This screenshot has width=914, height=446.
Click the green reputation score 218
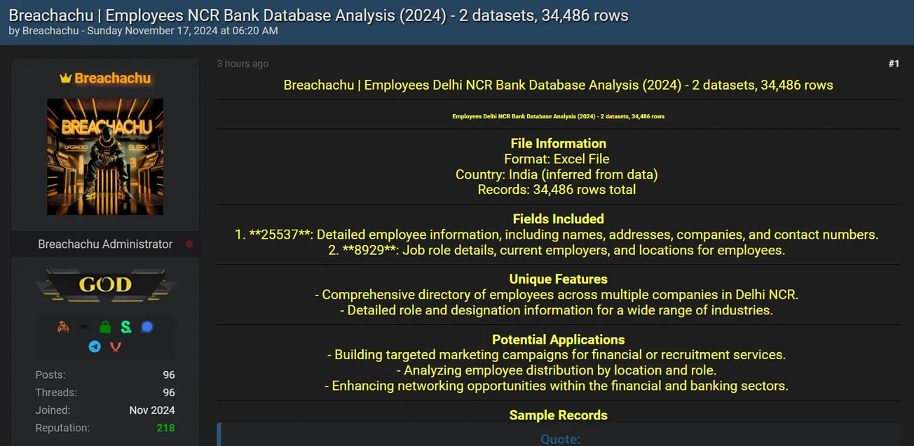pyautogui.click(x=165, y=428)
